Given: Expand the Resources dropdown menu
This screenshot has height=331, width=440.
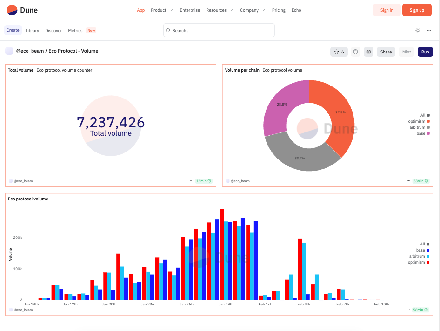Looking at the screenshot, I should (x=220, y=10).
